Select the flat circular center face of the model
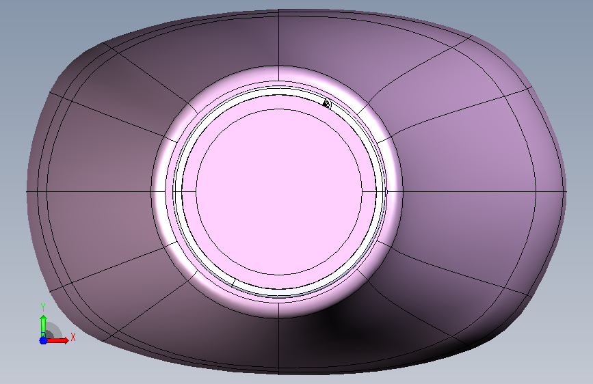This screenshot has width=593, height=384. (x=279, y=192)
